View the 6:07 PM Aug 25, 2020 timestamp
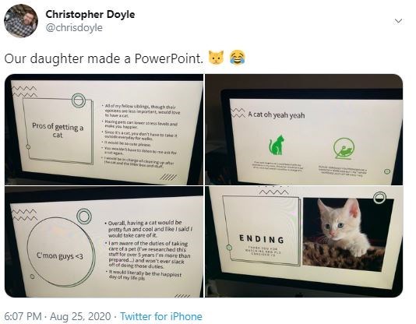The image size is (416, 324). pyautogui.click(x=58, y=316)
